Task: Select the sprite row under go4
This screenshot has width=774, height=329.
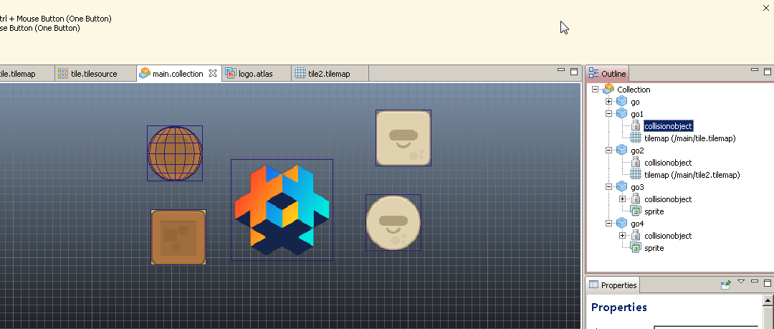Action: tap(654, 248)
